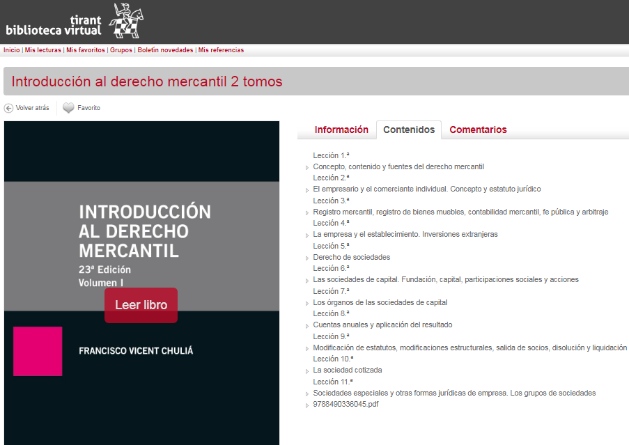Image resolution: width=629 pixels, height=445 pixels.
Task: Click the Lección 6.ª heading
Action: point(331,269)
